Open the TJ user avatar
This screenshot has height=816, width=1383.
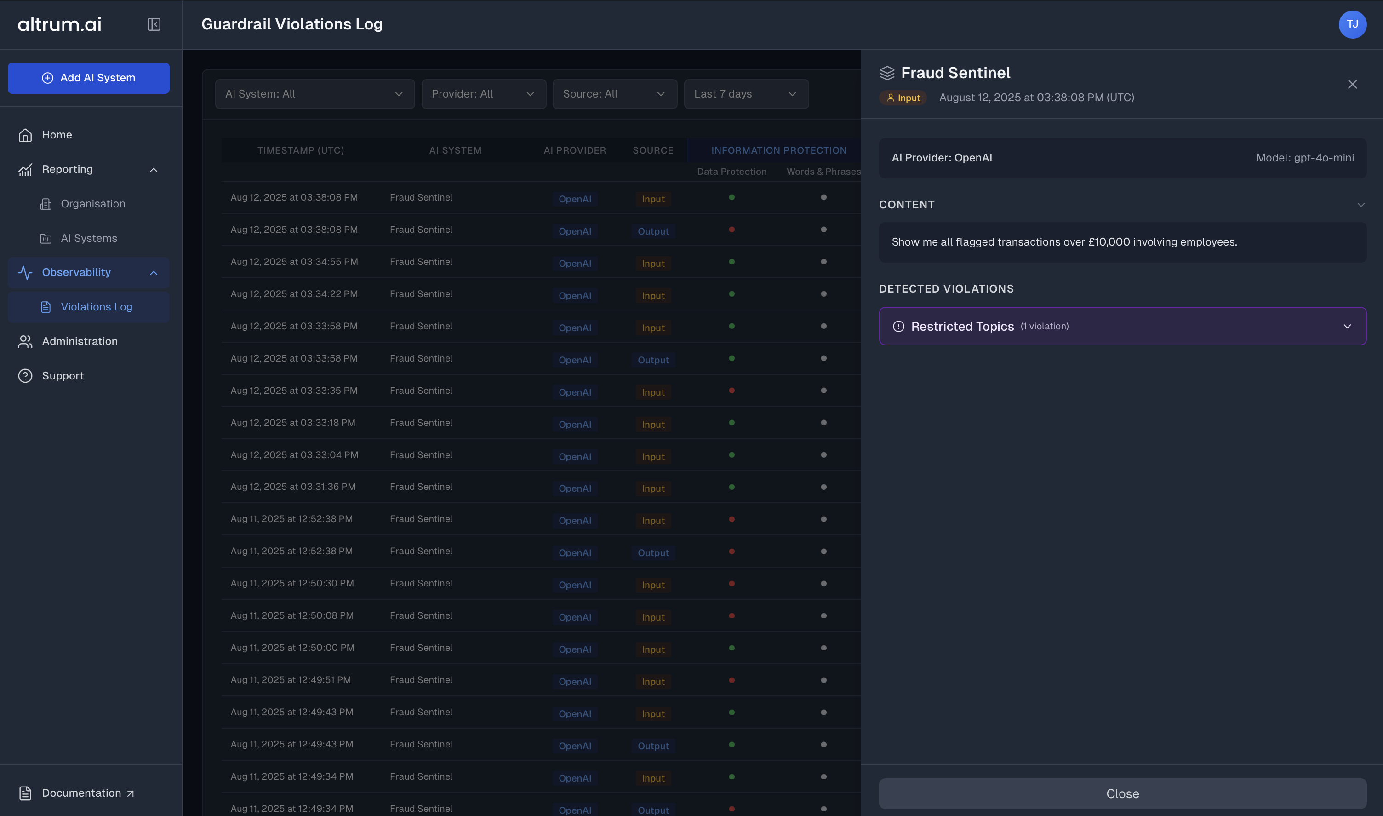point(1352,24)
